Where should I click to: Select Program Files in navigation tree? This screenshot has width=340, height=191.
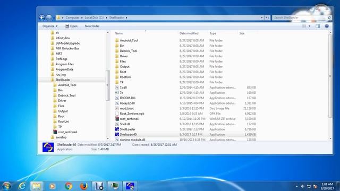[x=65, y=64]
